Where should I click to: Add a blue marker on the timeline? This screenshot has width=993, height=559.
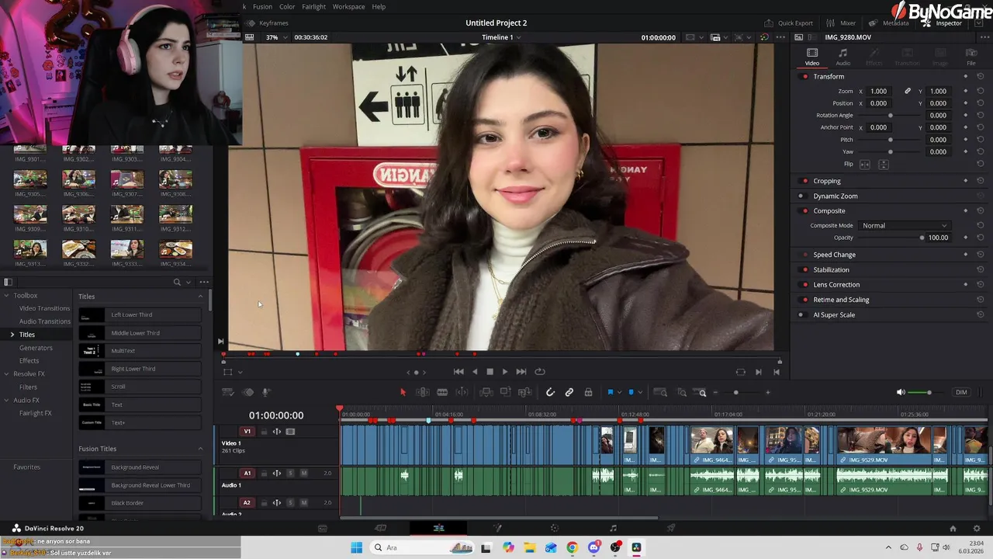[631, 392]
